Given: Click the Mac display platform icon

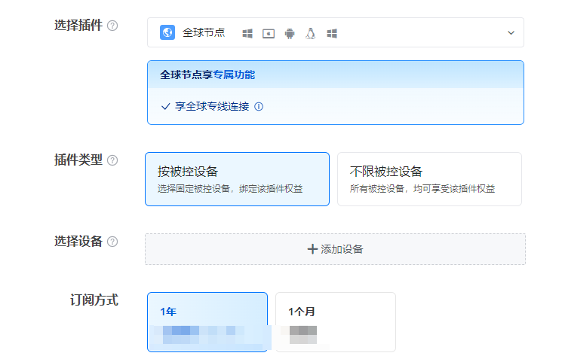Looking at the screenshot, I should coord(269,34).
